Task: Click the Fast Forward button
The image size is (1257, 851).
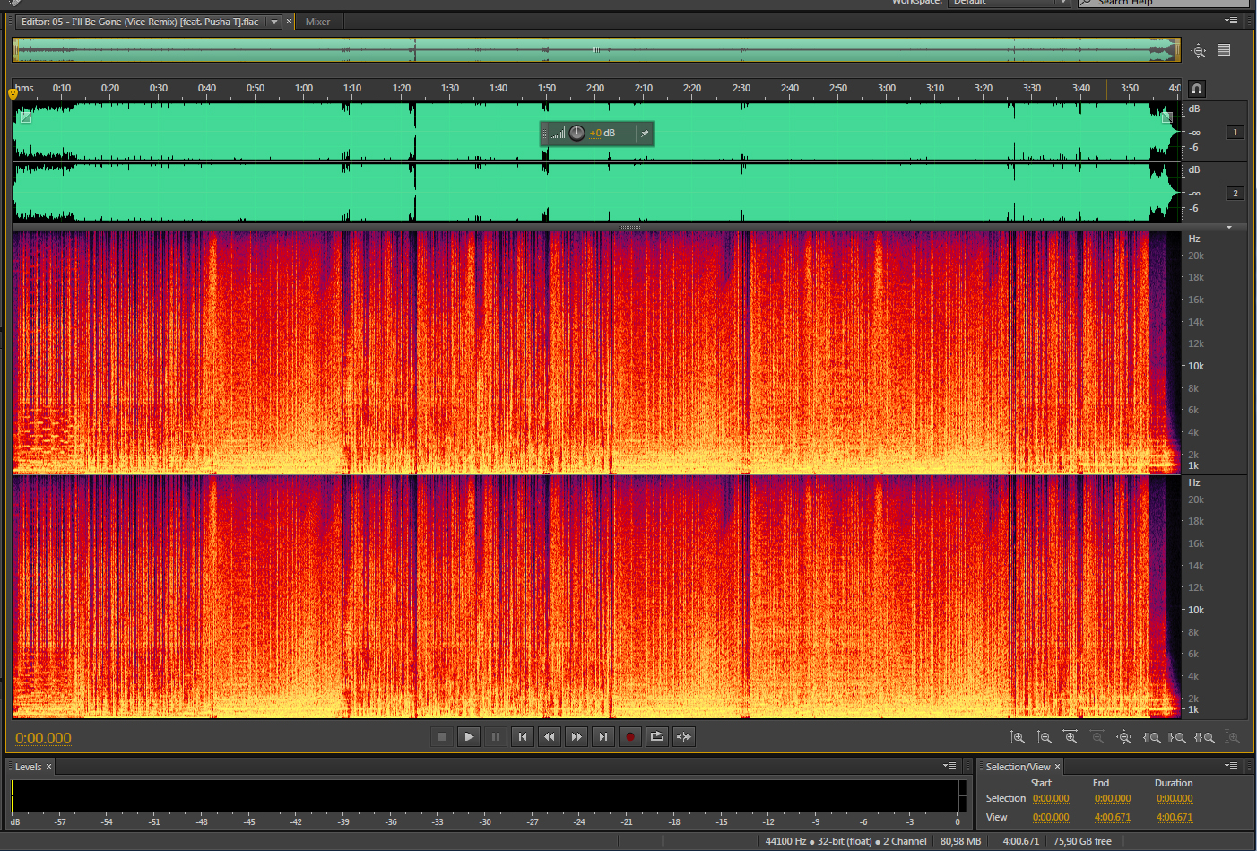Action: (576, 737)
